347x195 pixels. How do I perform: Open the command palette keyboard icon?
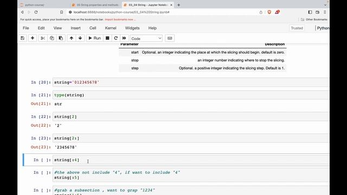170,38
